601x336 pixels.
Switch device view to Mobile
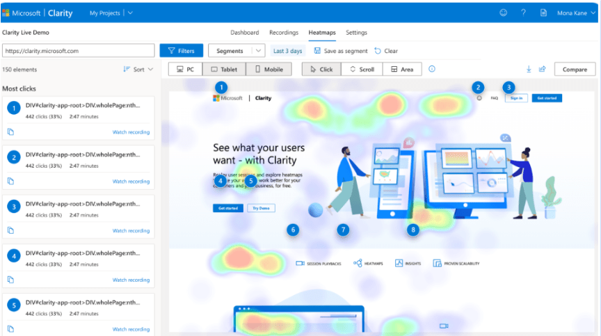point(269,70)
